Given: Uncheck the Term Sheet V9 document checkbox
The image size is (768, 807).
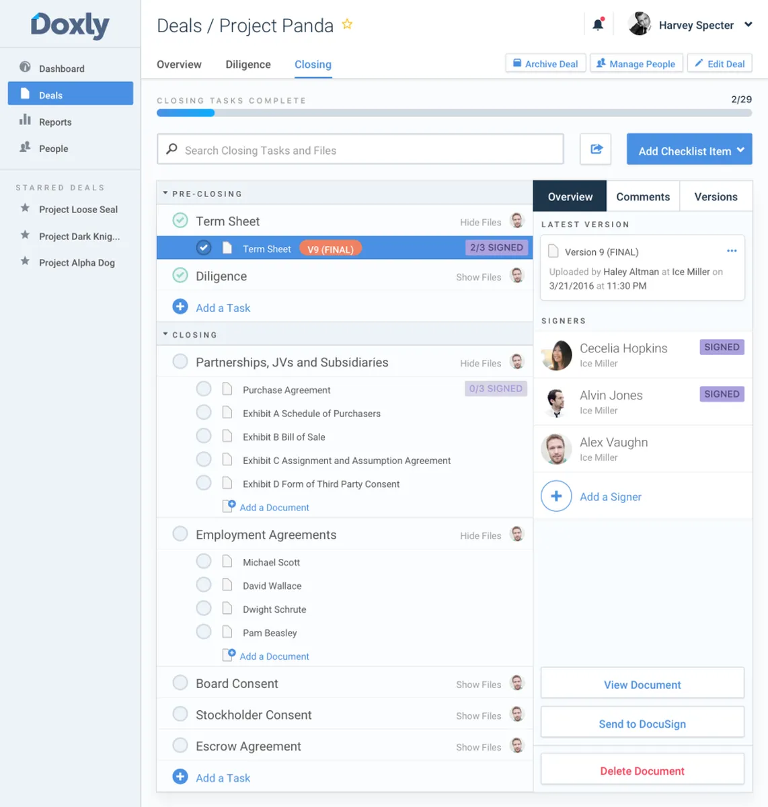Looking at the screenshot, I should (204, 248).
